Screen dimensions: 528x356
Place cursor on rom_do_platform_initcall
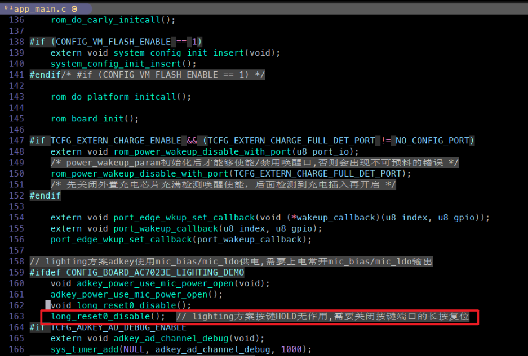[x=121, y=97]
